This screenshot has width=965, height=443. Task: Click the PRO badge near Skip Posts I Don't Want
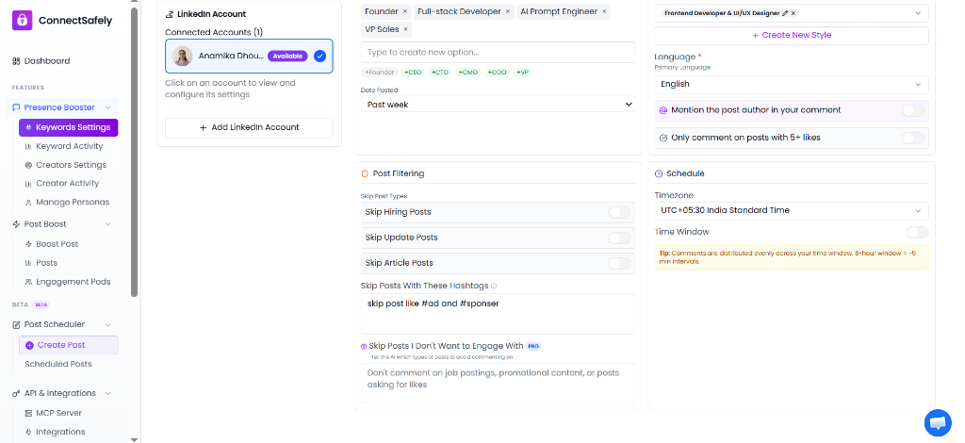click(533, 347)
